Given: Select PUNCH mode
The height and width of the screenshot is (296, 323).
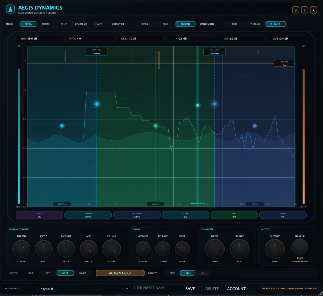Looking at the screenshot, I should [x=46, y=24].
